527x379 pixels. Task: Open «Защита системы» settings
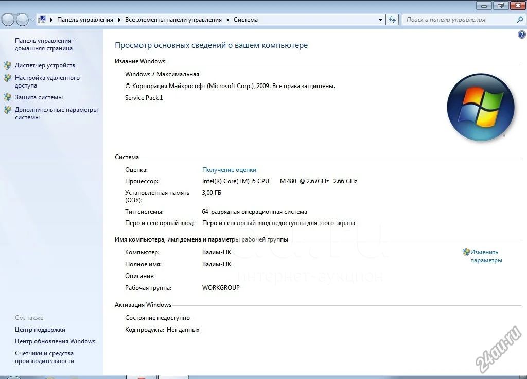(x=39, y=97)
